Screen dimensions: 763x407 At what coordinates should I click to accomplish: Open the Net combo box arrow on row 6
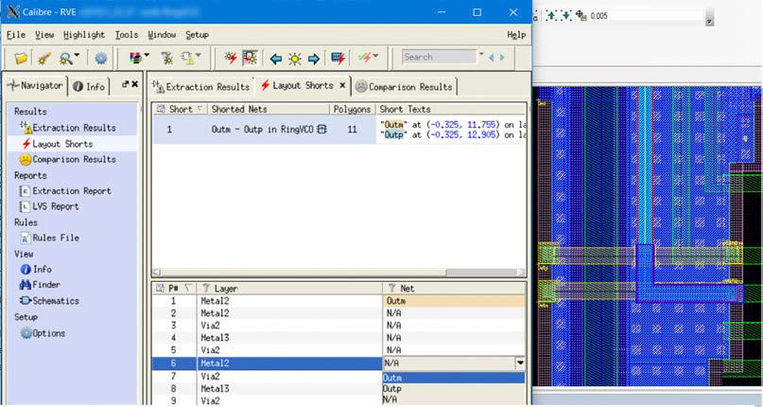tap(520, 363)
